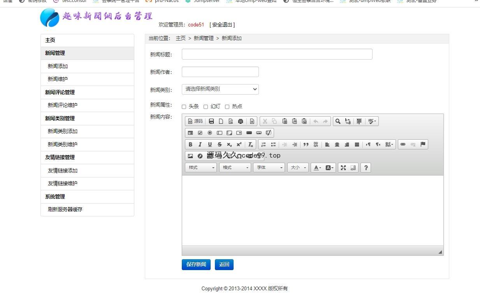Click the 保存新闻 button
Image resolution: width=480 pixels, height=302 pixels.
196,265
